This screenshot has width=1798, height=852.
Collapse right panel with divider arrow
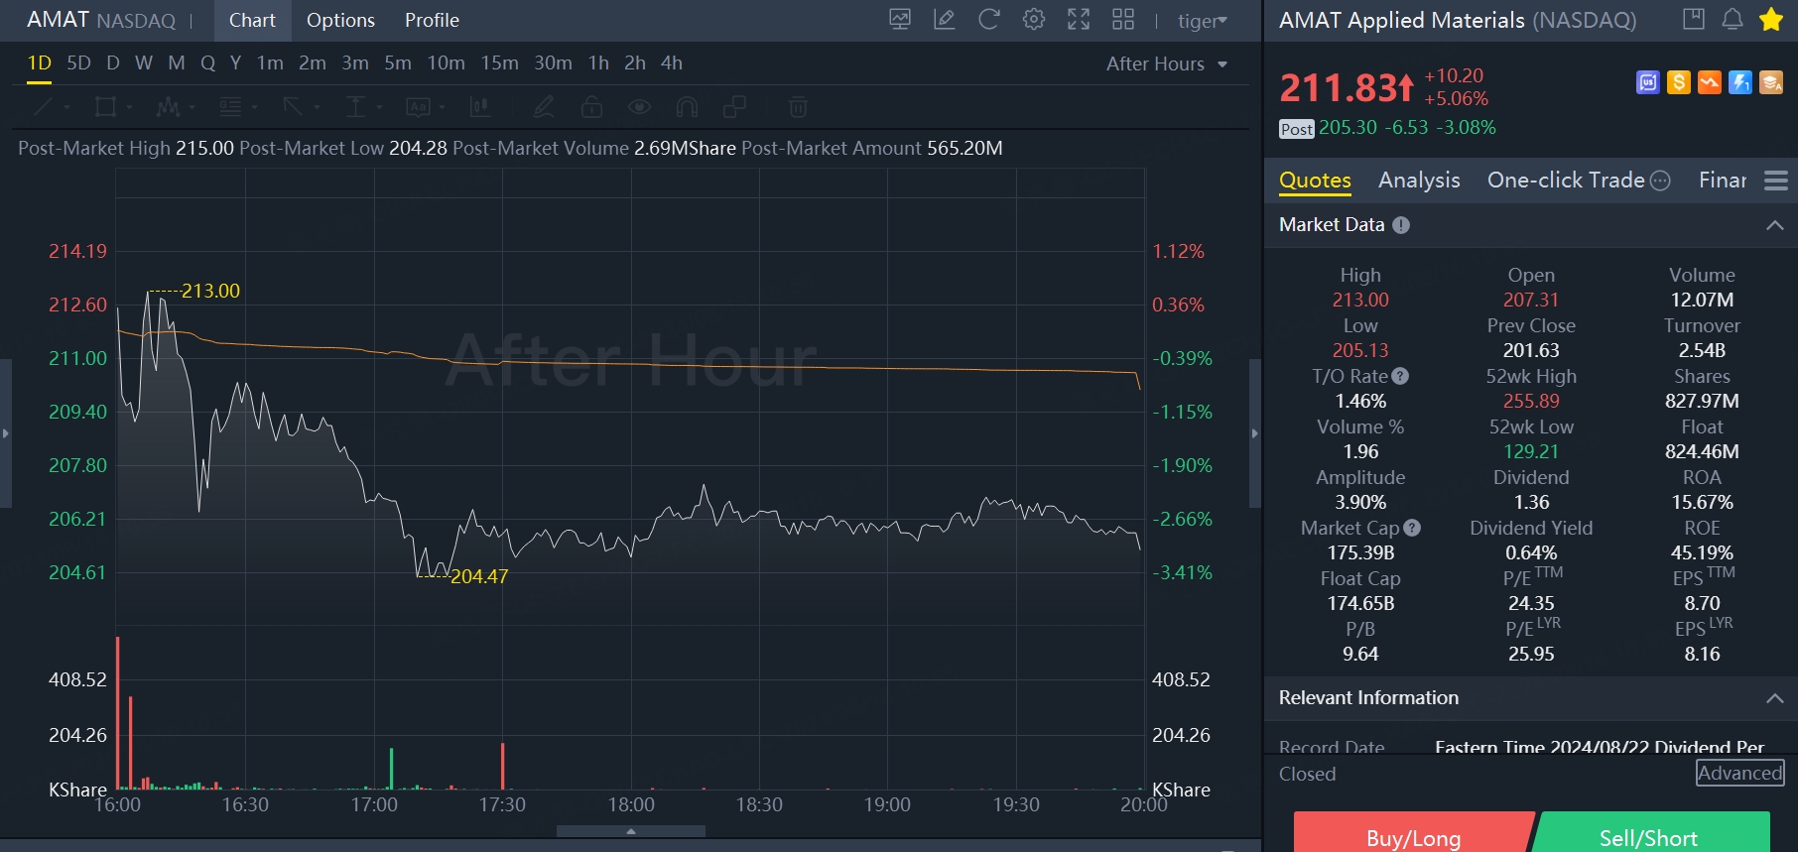[x=1254, y=433]
